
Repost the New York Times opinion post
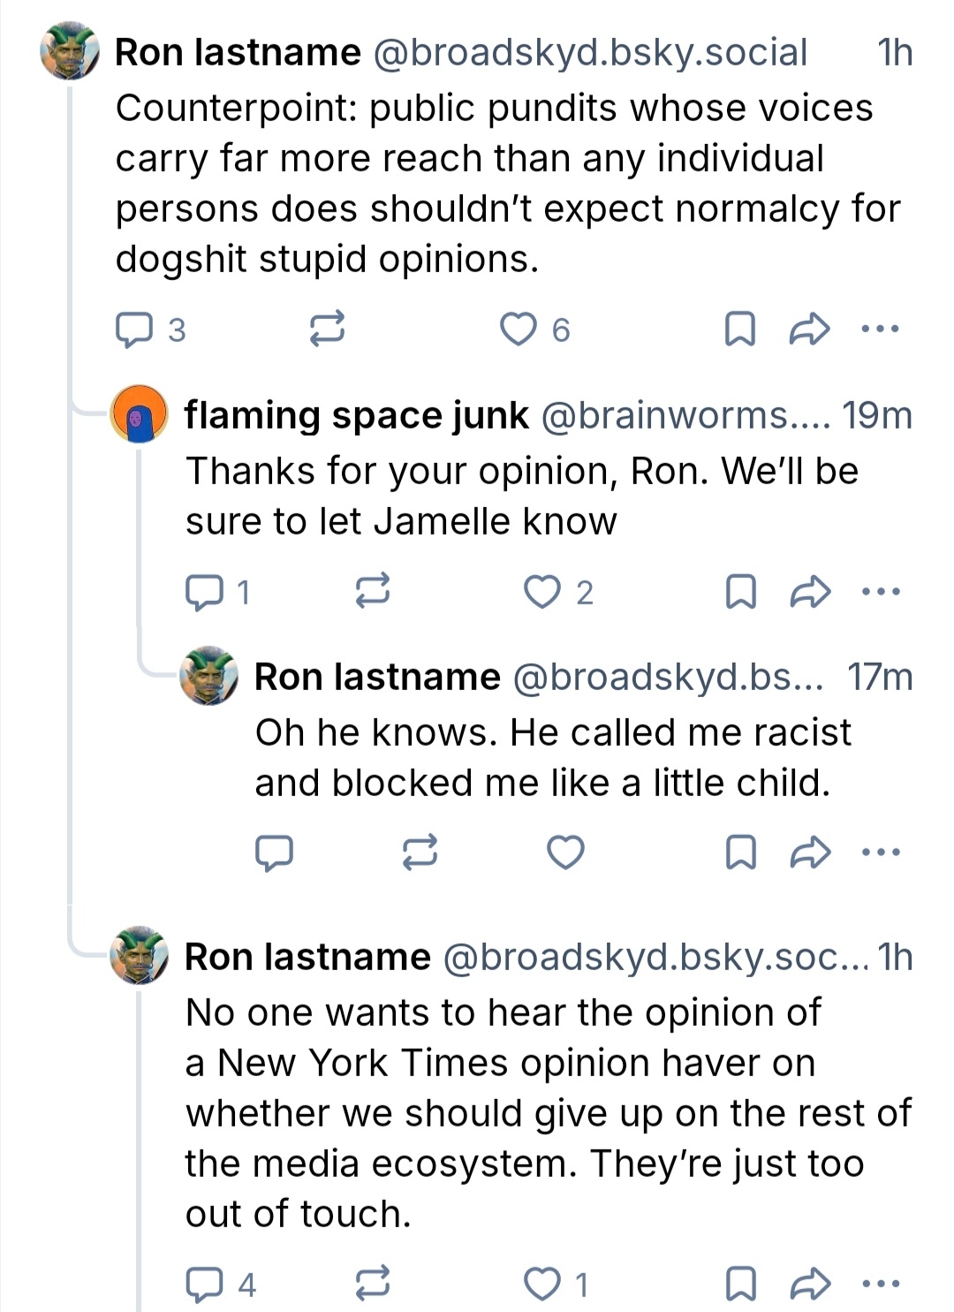(x=372, y=1284)
